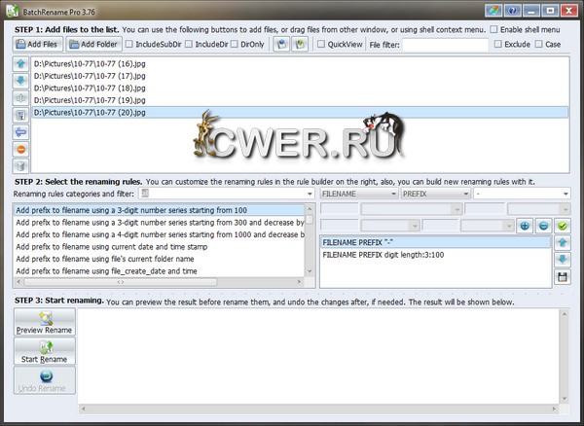Click the save rule floppy disk icon
This screenshot has height=426, width=584.
tap(563, 277)
